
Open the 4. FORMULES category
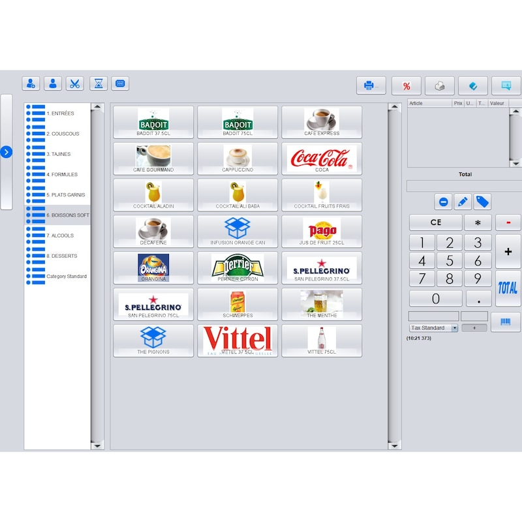[x=57, y=174]
